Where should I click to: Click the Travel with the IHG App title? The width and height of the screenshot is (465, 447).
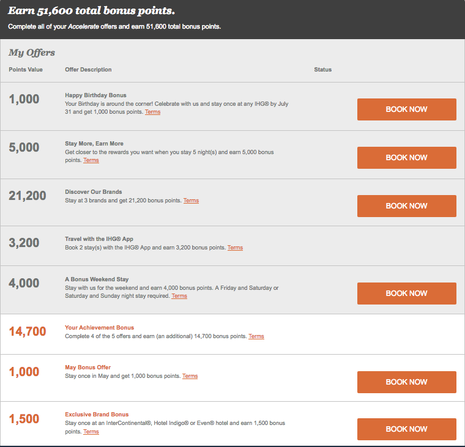pos(99,239)
